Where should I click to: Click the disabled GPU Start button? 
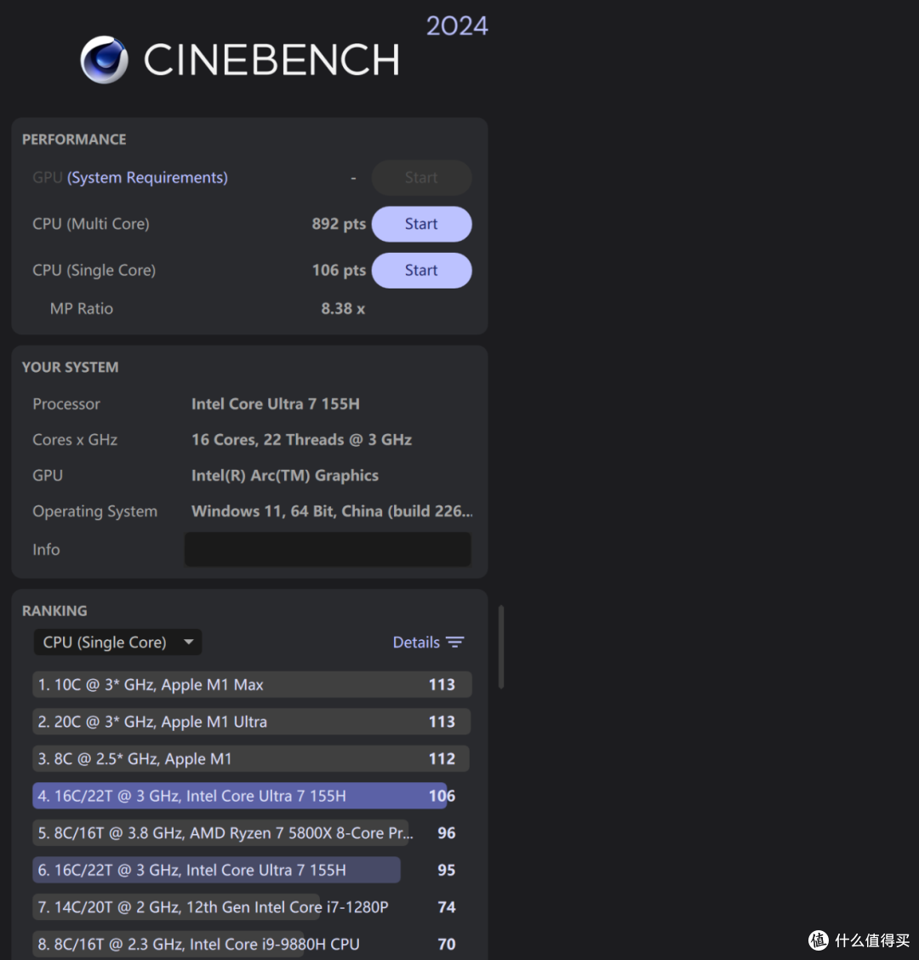421,178
